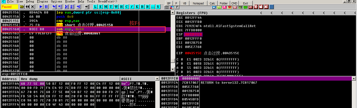The image size is (357, 108).
Task: Open the Window menu
Action: pyautogui.click(x=70, y=2)
